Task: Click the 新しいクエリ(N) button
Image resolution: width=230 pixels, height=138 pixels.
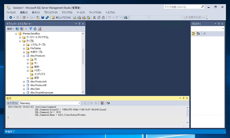Action: (61, 18)
